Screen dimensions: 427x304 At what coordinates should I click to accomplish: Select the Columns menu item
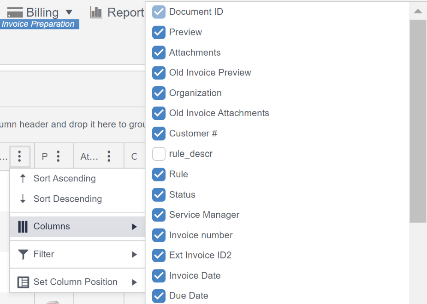pyautogui.click(x=52, y=227)
